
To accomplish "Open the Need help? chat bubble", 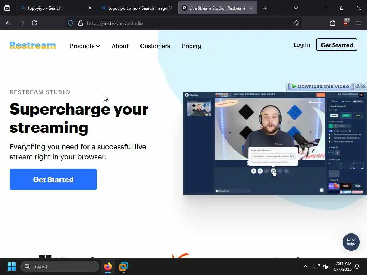I will pyautogui.click(x=351, y=242).
